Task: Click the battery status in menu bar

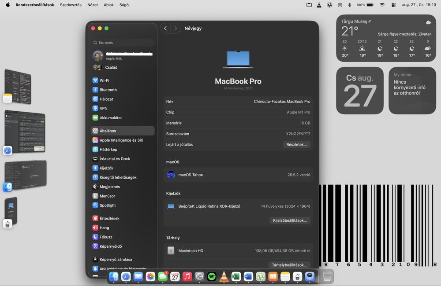Action: click(365, 5)
